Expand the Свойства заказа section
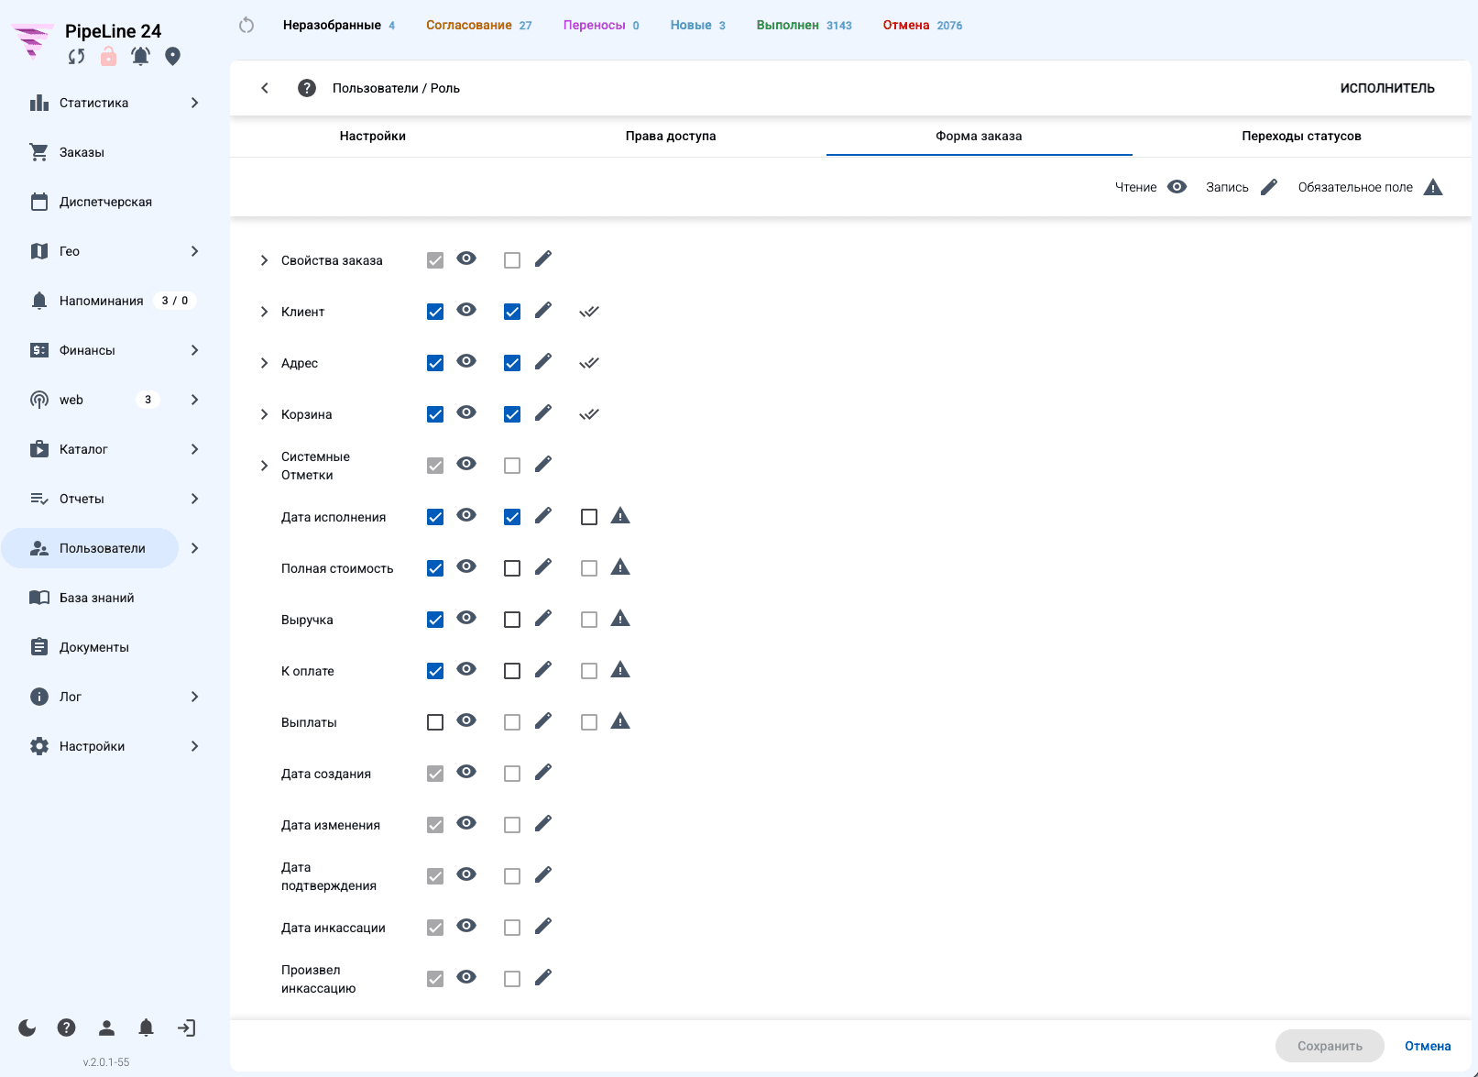The width and height of the screenshot is (1478, 1077). pyautogui.click(x=264, y=260)
